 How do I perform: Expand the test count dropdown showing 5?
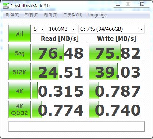click(39, 29)
